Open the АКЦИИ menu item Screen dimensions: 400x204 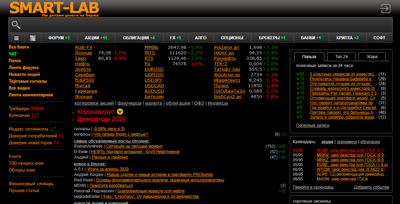[96, 38]
